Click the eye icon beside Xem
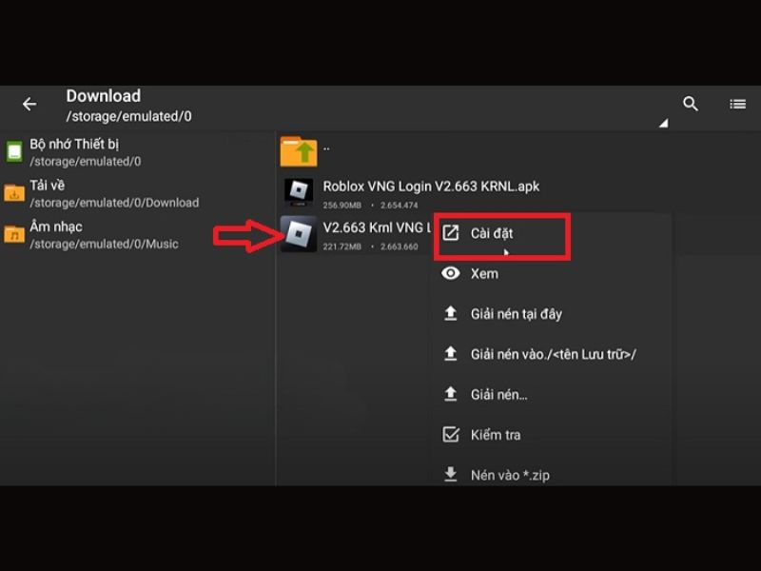761x571 pixels. click(450, 273)
